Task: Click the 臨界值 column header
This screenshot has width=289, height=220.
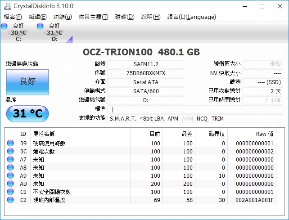Action: (212, 134)
